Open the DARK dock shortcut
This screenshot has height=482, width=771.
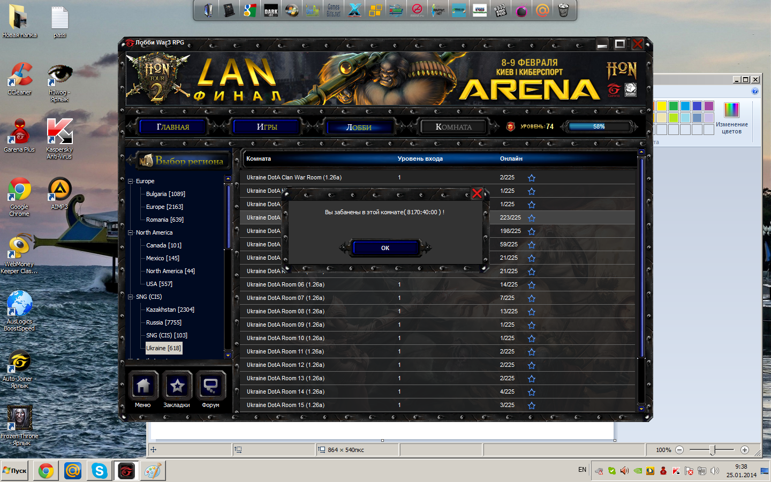pos(271,10)
